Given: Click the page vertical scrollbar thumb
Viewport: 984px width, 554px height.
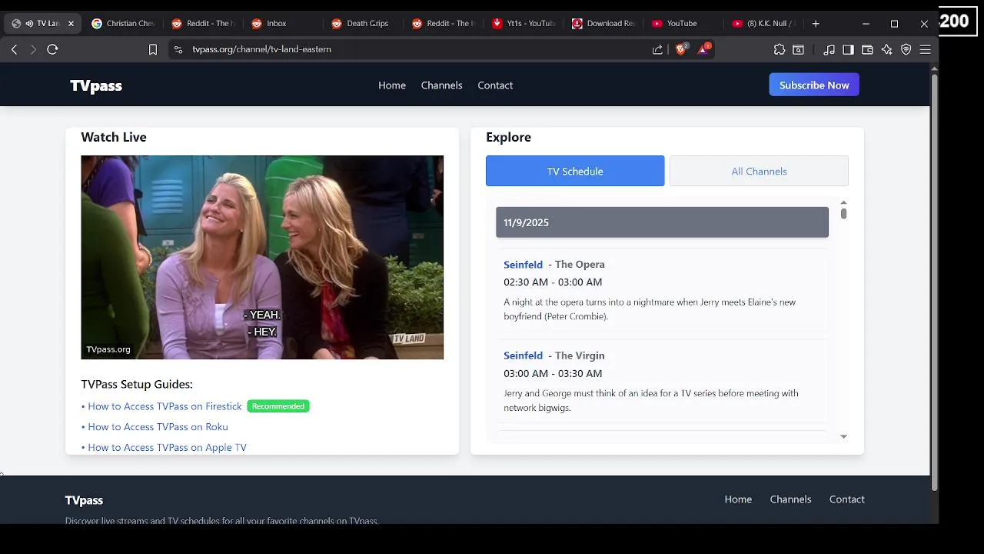Looking at the screenshot, I should tap(934, 281).
